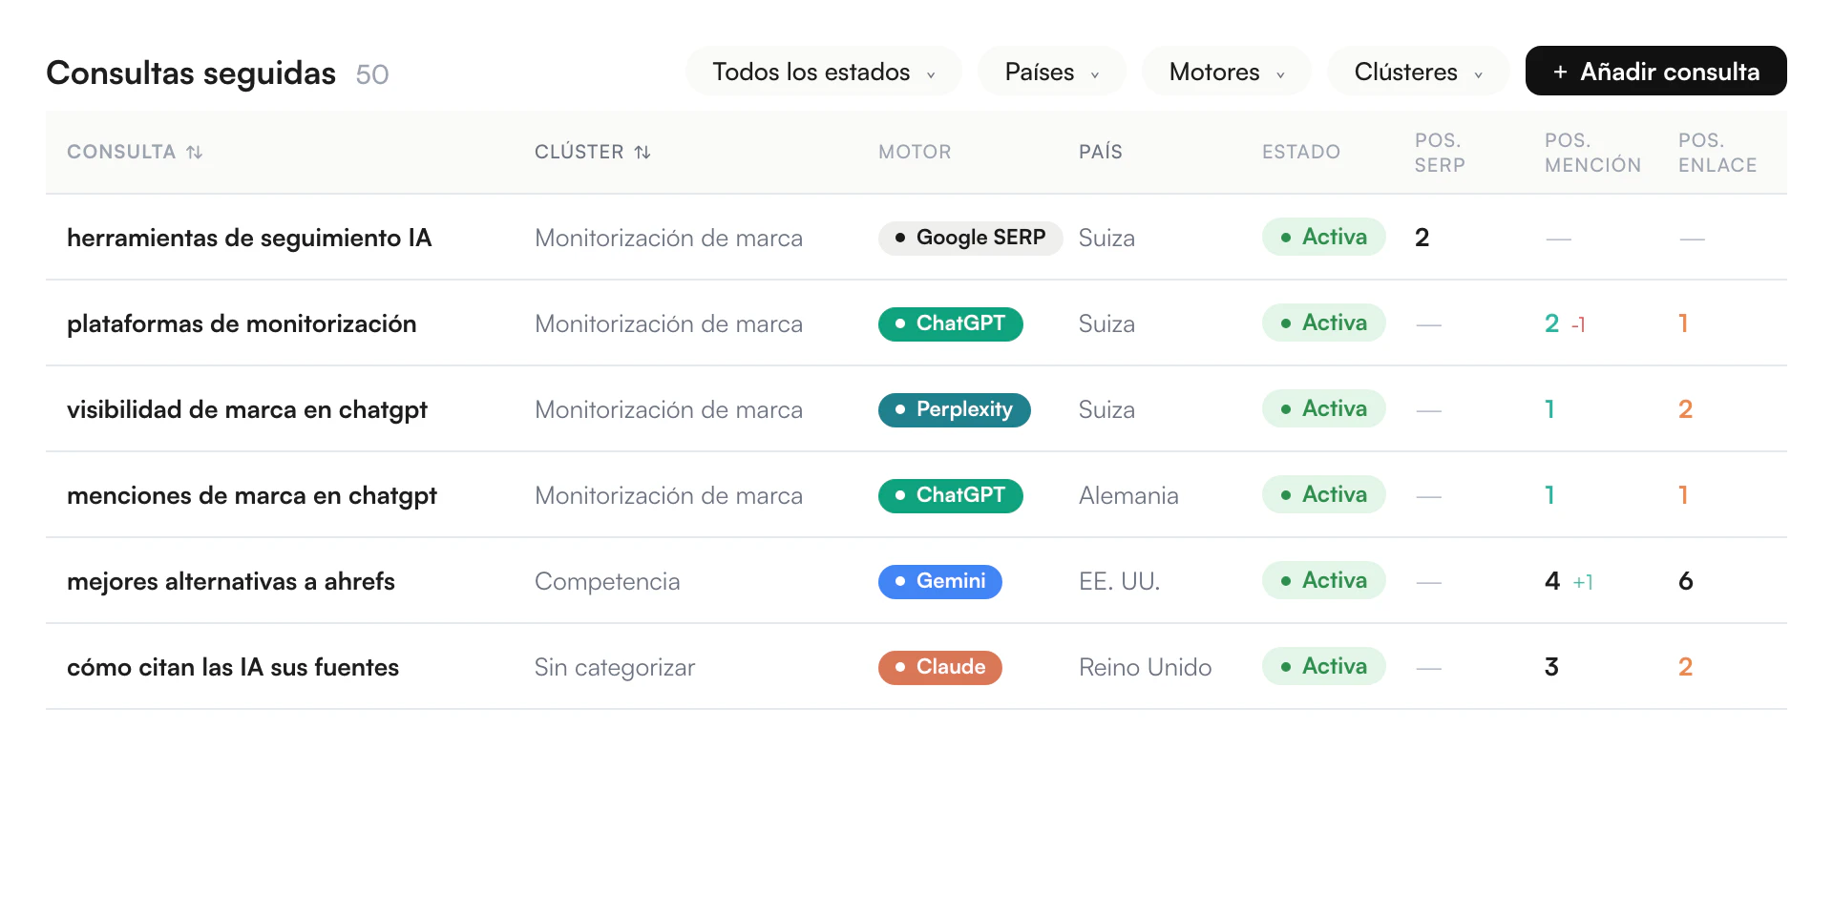
Task: Click the POS. ENLACE column header
Action: (1717, 153)
